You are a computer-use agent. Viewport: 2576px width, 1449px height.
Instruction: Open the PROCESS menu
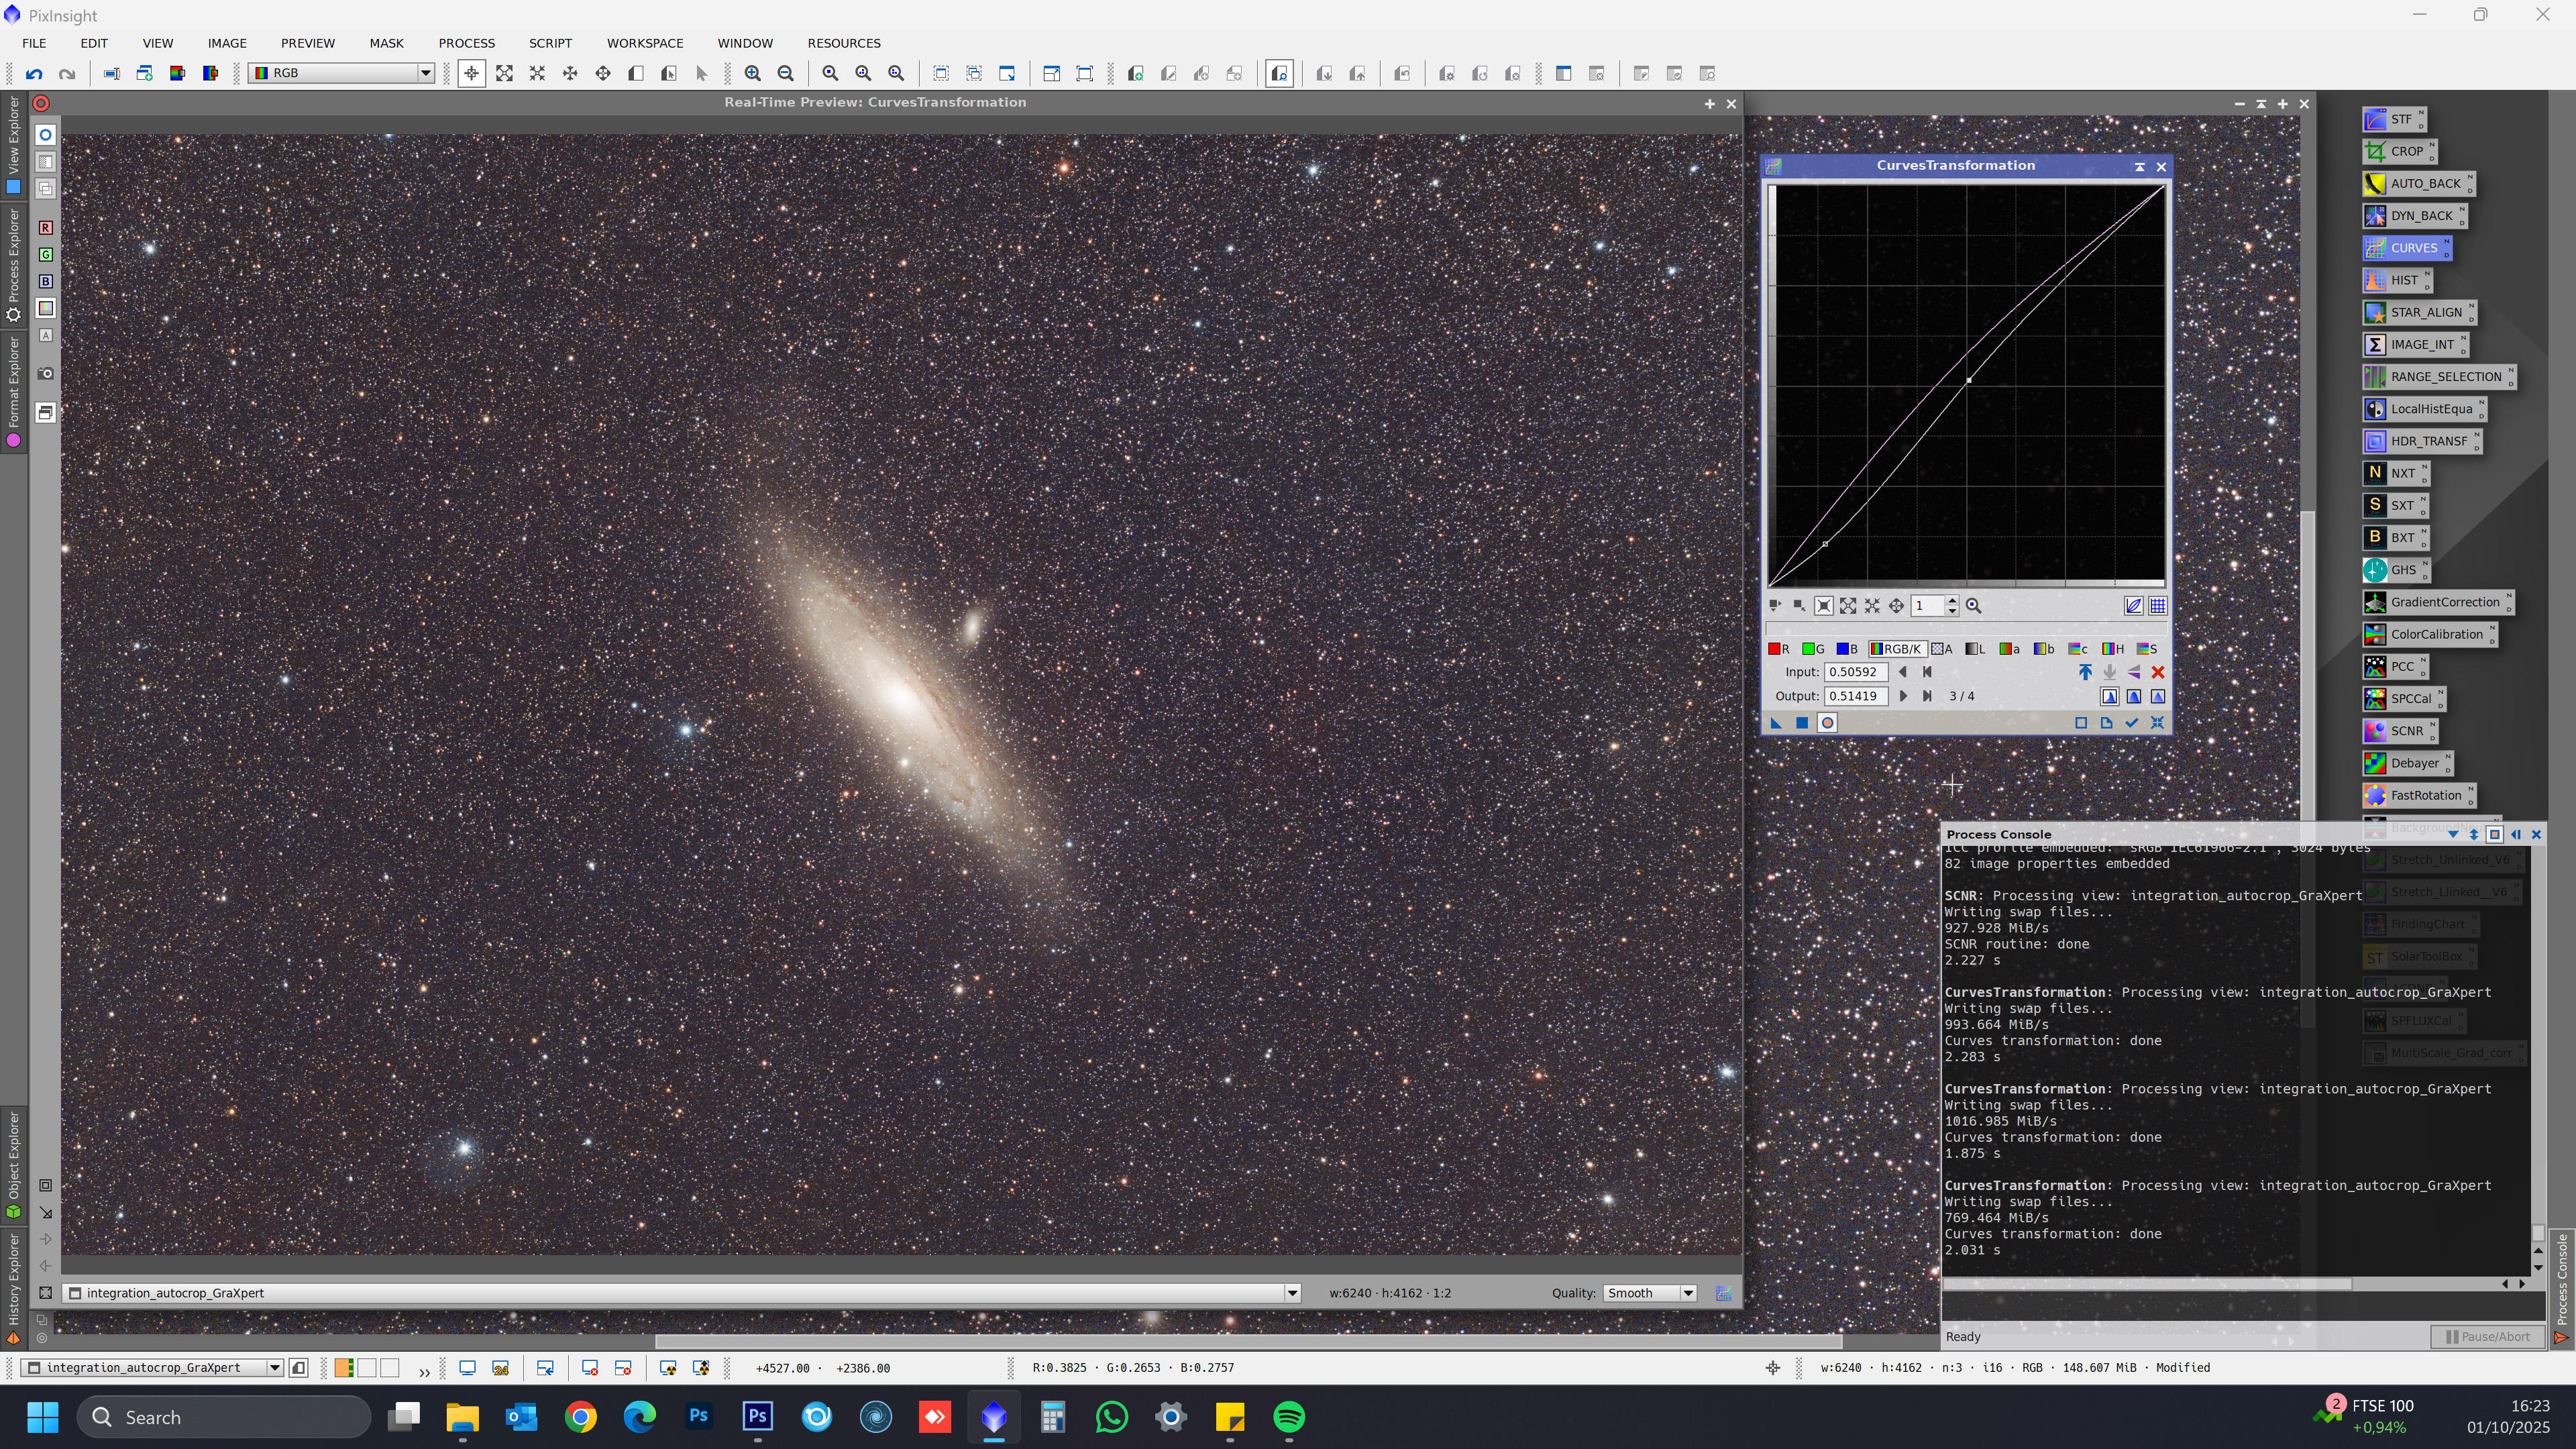click(466, 43)
